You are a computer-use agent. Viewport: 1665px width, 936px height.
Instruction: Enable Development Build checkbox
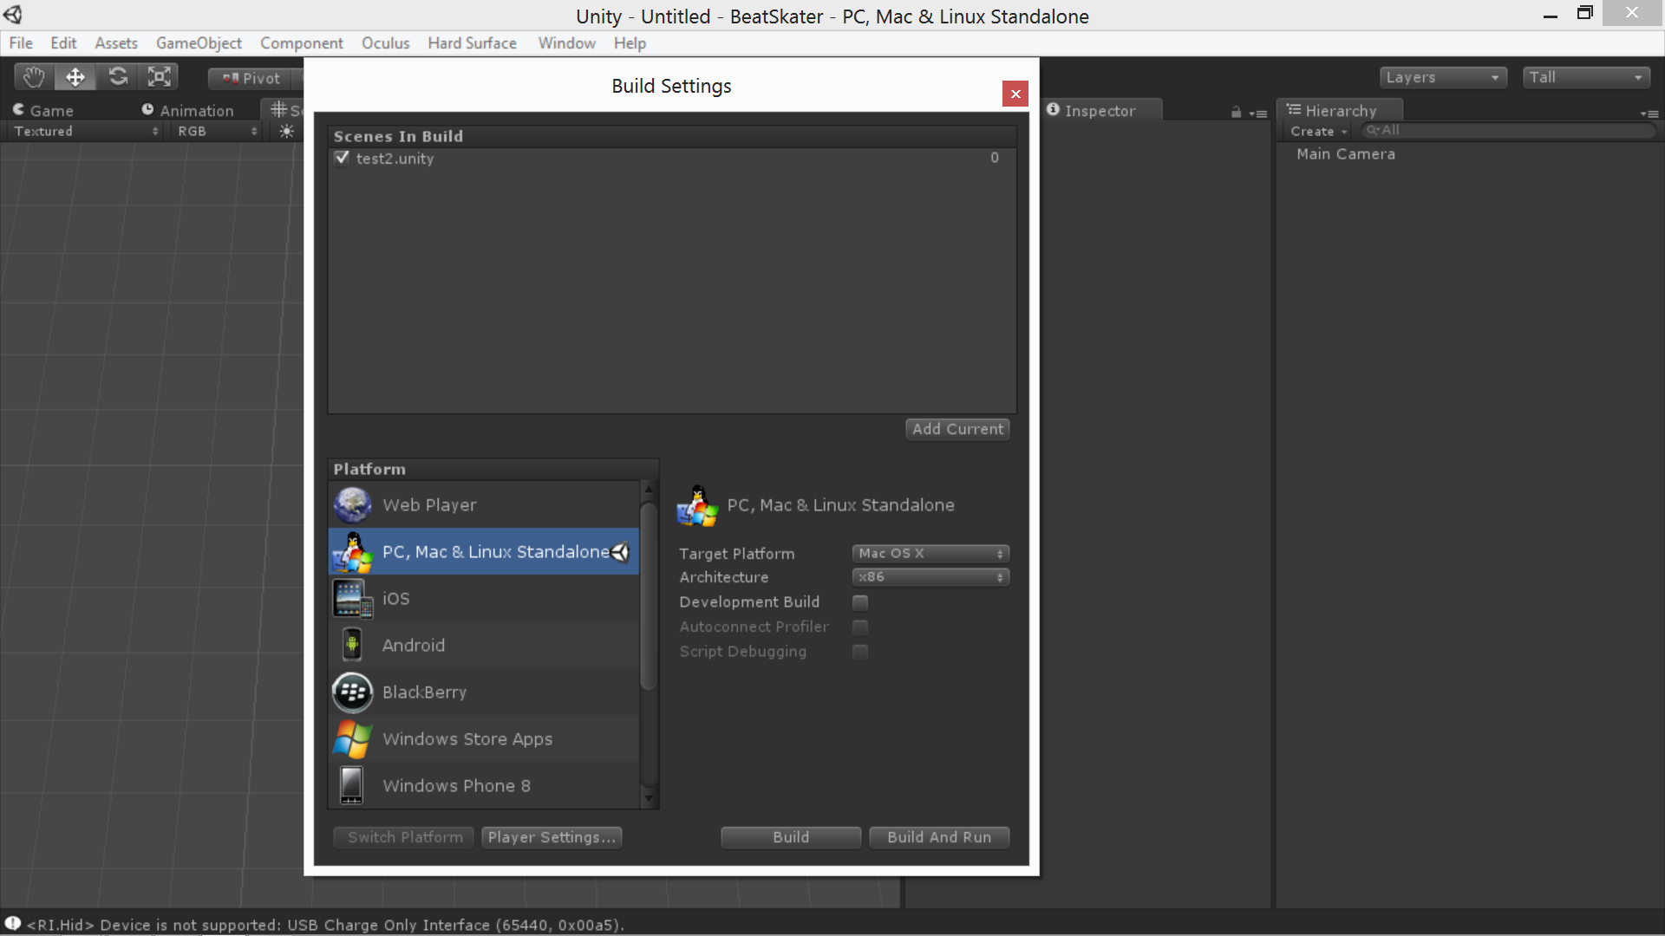(x=859, y=601)
